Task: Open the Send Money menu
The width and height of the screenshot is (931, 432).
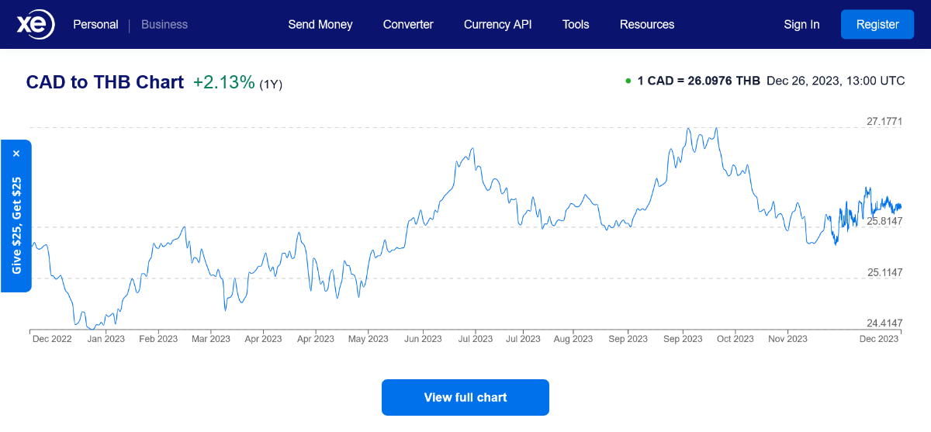Action: coord(320,25)
